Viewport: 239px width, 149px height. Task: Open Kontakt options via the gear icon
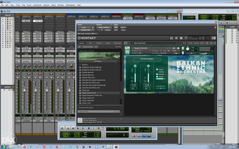coord(176,38)
